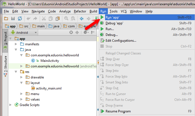Open the Window menu
This screenshot has height=116, width=195.
136,11
